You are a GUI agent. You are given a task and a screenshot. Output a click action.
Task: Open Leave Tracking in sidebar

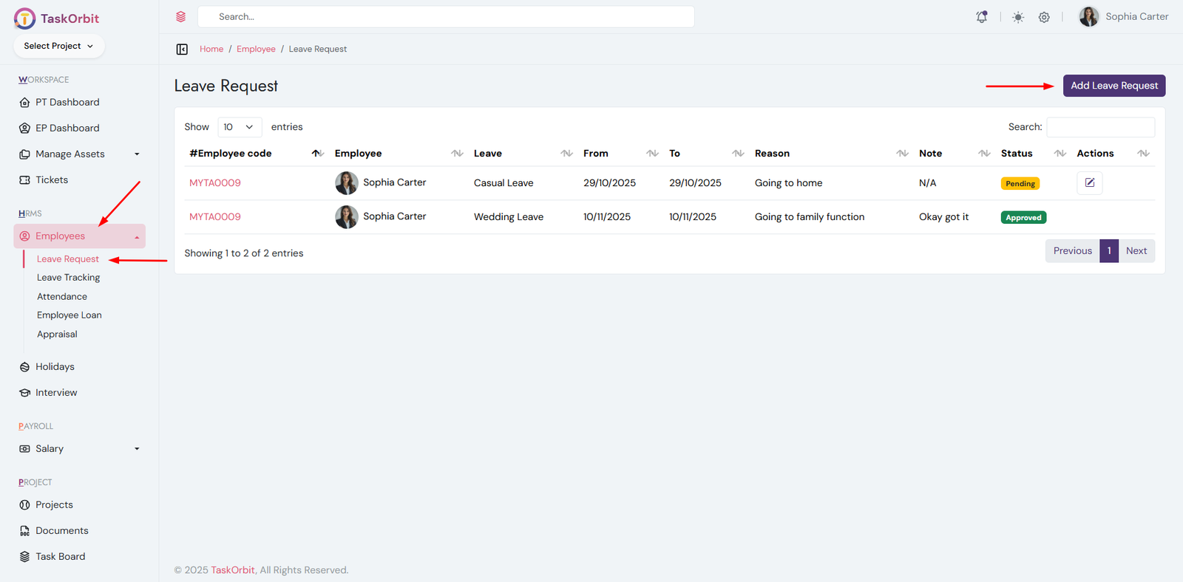click(x=69, y=278)
